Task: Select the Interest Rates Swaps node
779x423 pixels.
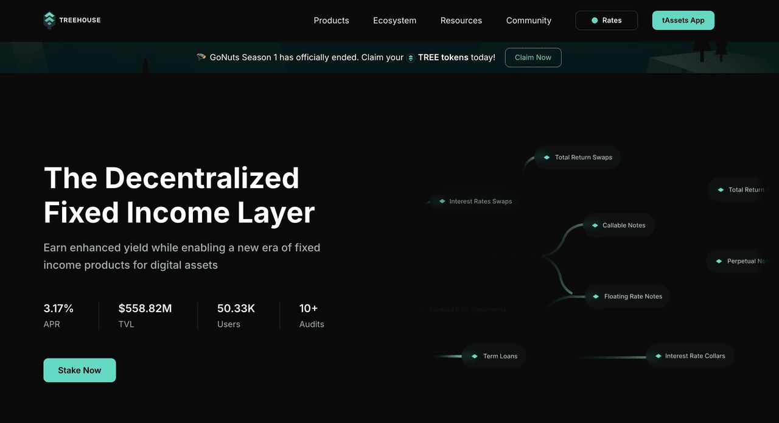Action: point(480,201)
